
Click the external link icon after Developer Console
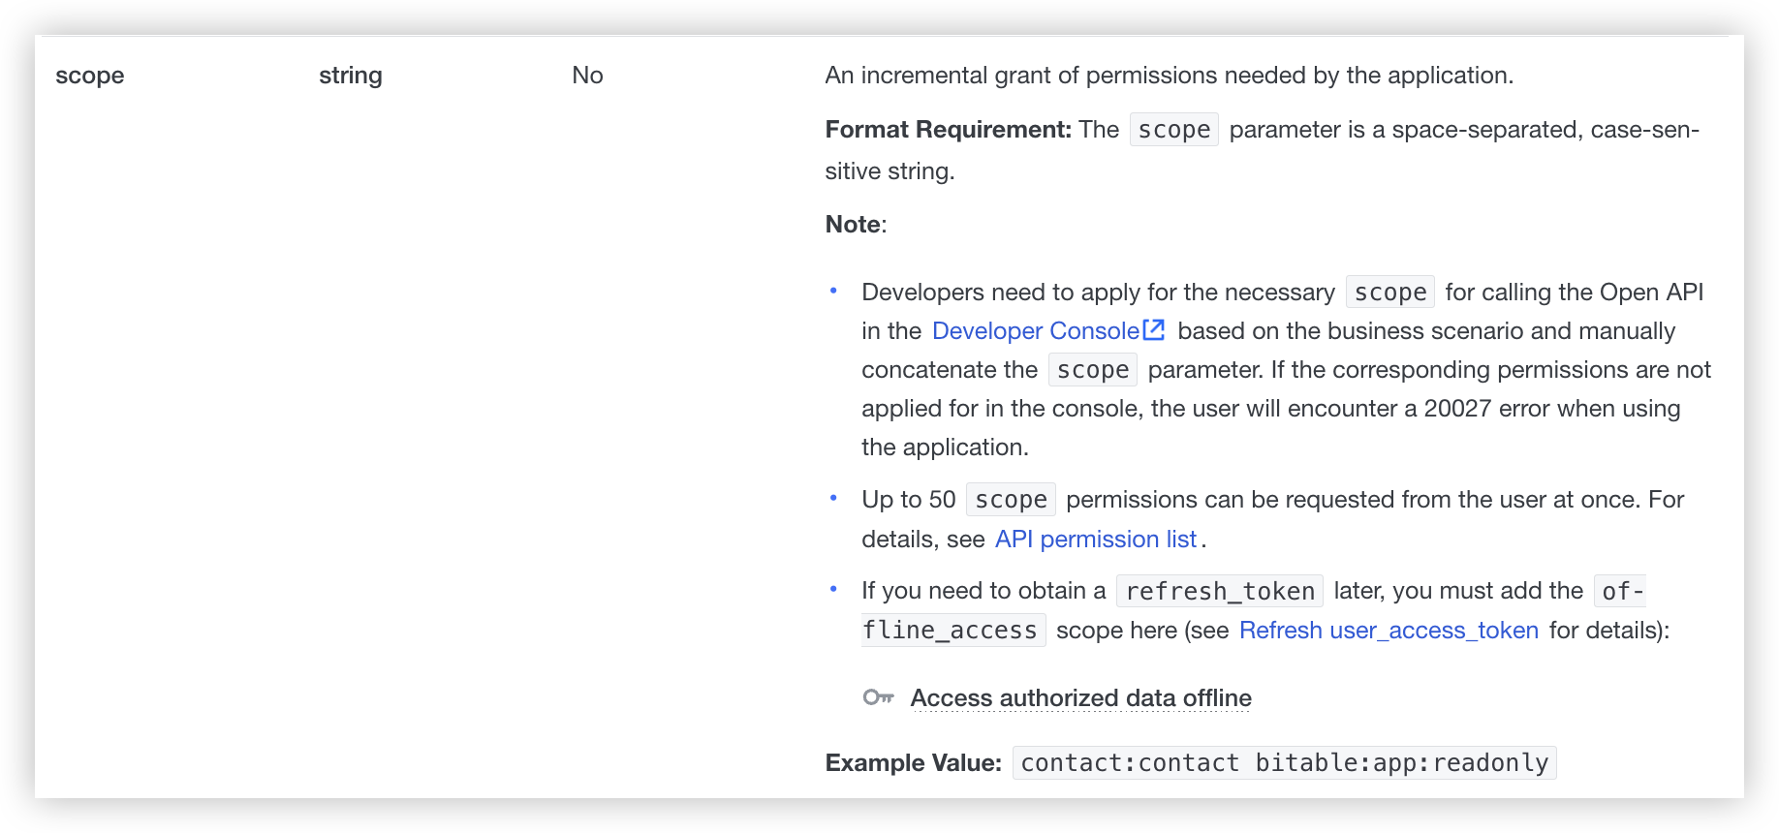click(x=1154, y=330)
